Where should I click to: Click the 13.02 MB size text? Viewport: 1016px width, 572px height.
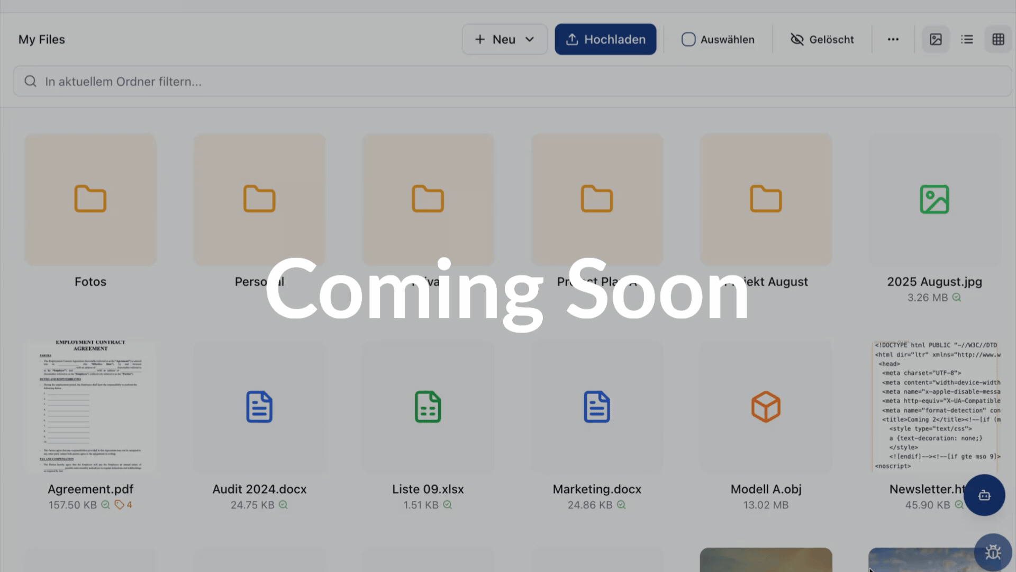[766, 505]
